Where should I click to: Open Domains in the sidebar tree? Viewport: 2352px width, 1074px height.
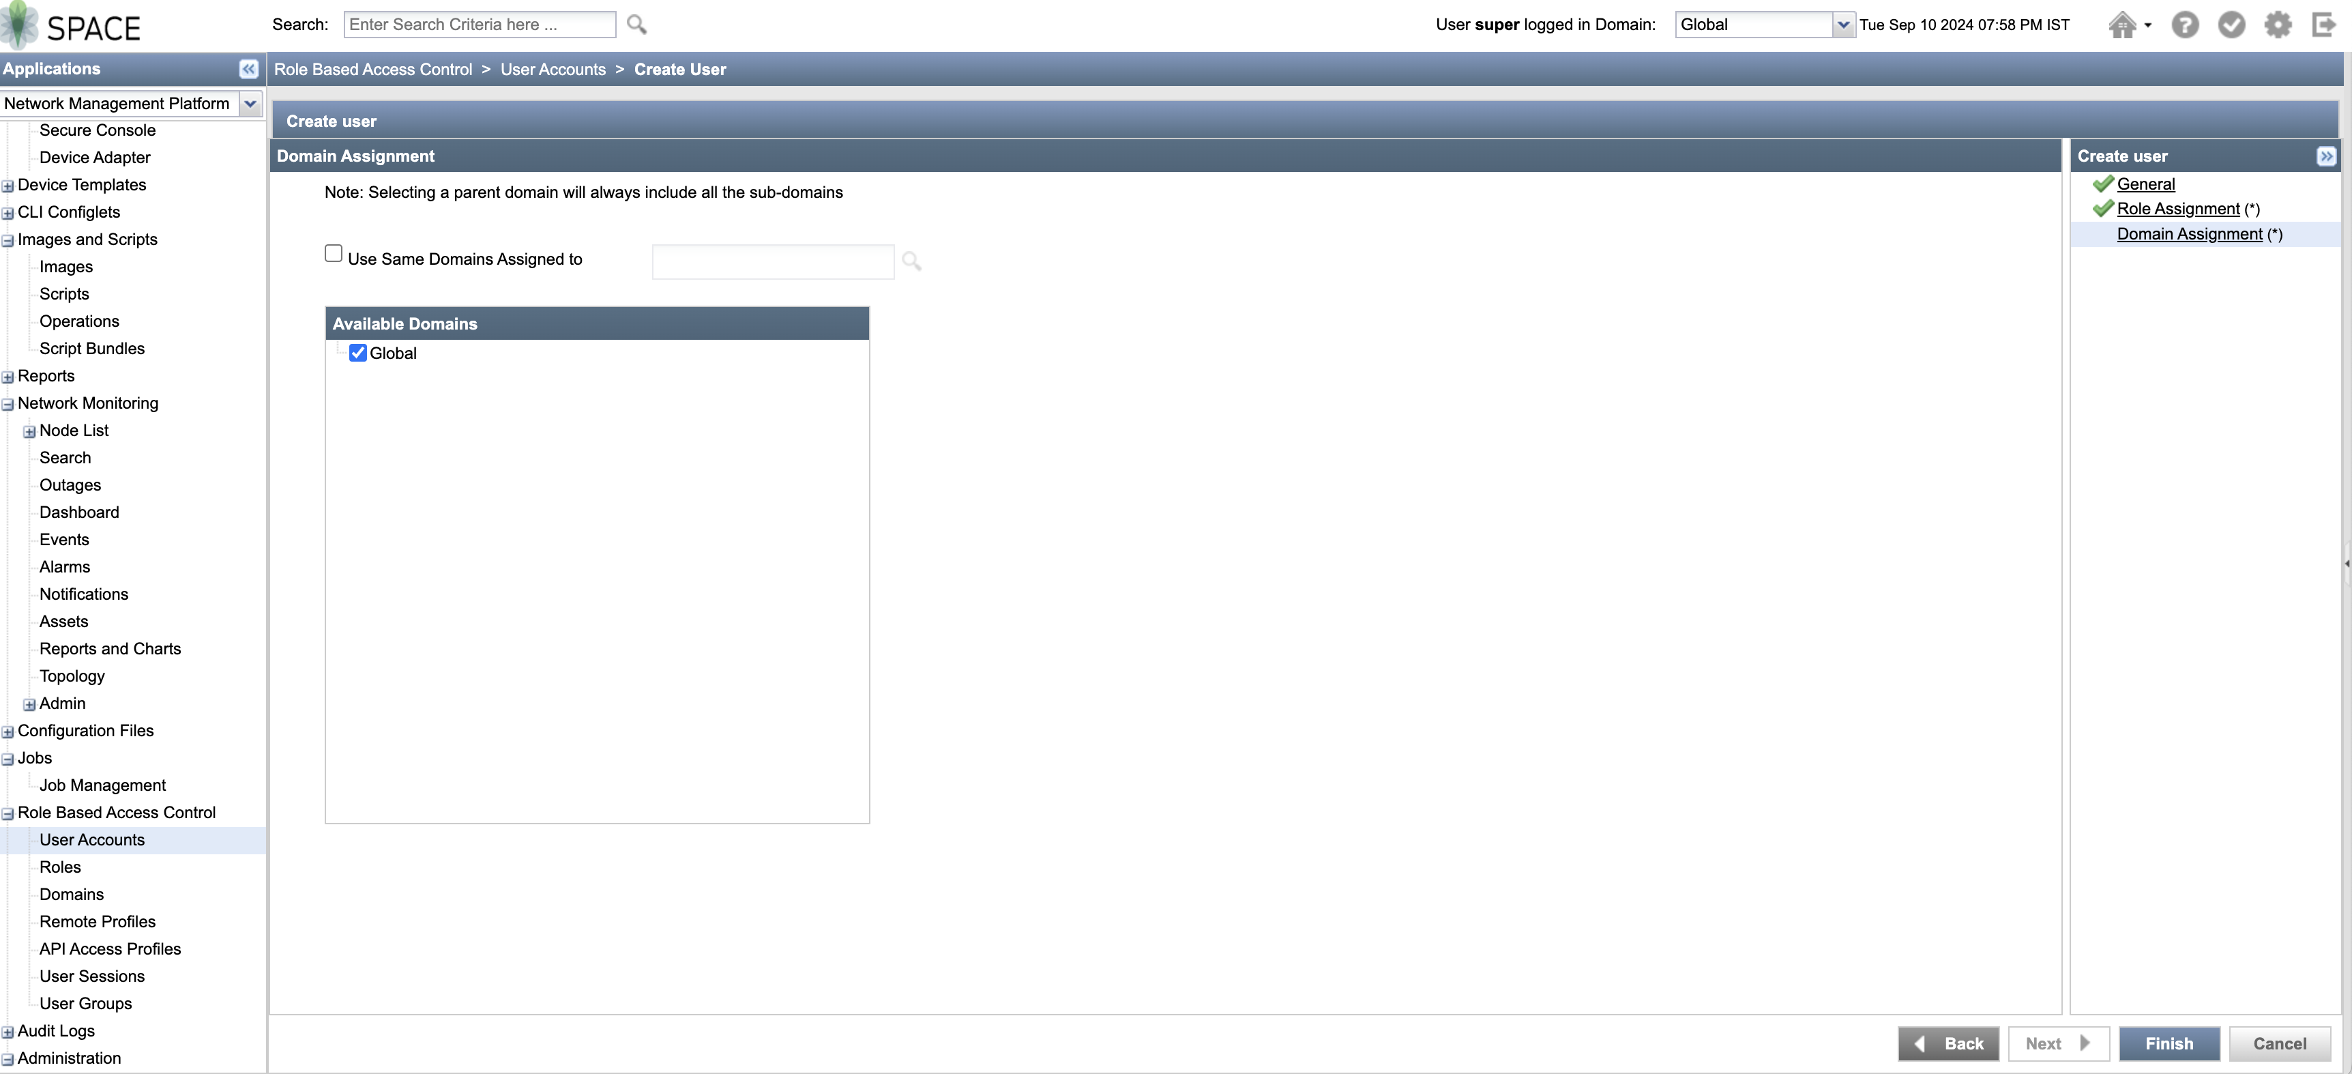(71, 895)
